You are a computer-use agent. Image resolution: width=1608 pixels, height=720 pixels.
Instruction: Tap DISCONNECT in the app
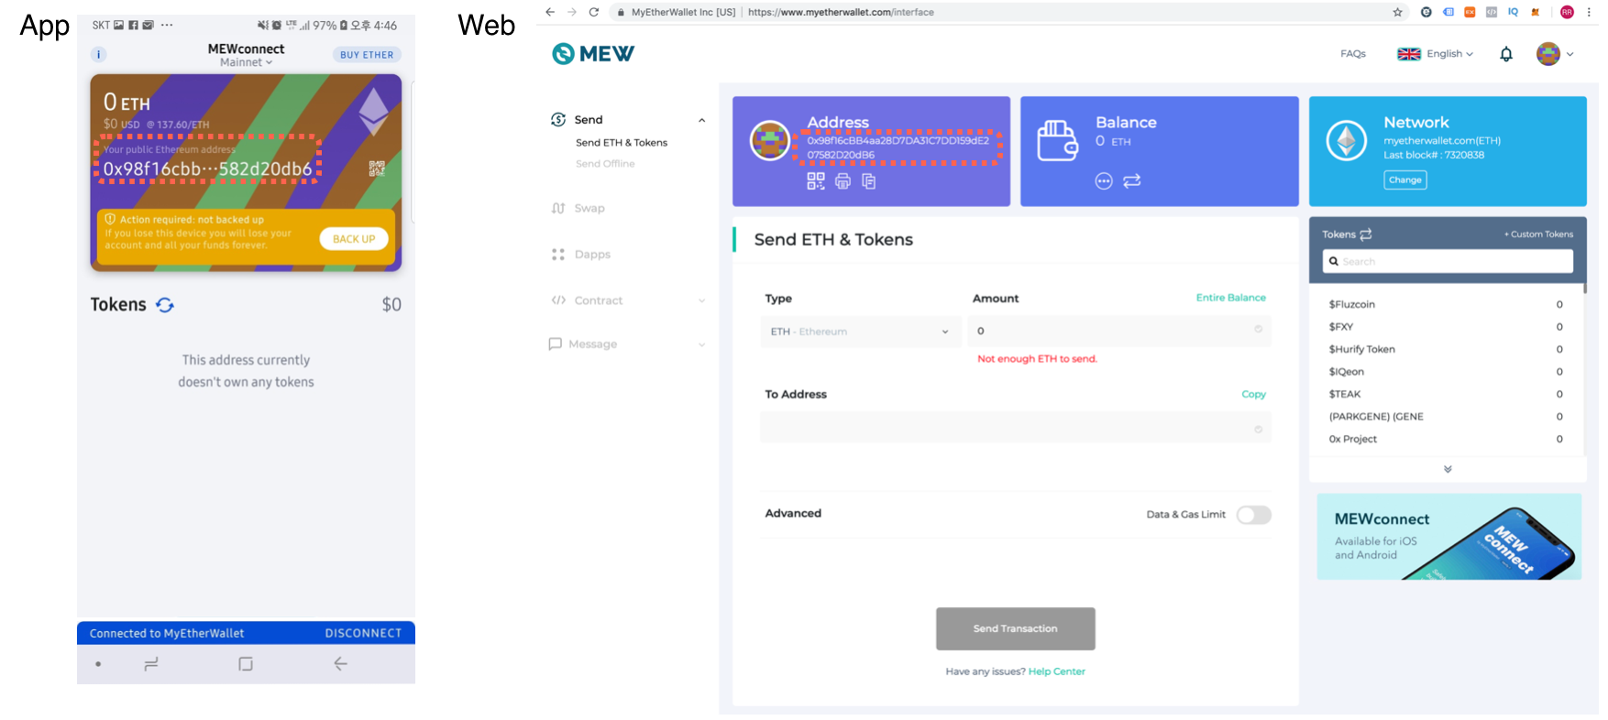pyautogui.click(x=363, y=633)
